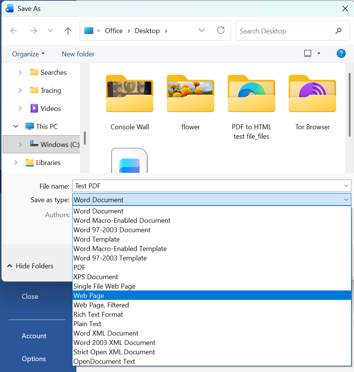Open the Tor Browser folder thumbnail
Screen dimensions: 354x372
(x=312, y=94)
